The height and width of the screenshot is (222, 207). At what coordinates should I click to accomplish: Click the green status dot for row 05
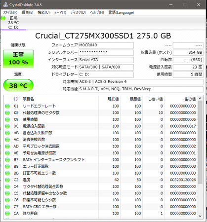[x=7, y=113]
